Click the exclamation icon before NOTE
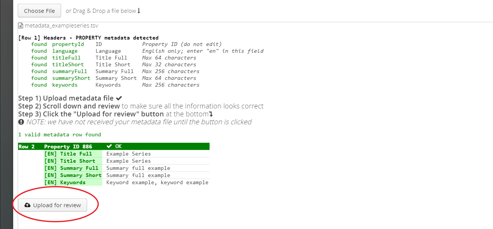The height and width of the screenshot is (229, 493). point(21,122)
